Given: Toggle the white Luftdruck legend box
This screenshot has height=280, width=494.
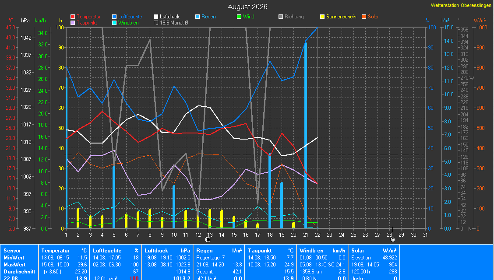Looking at the screenshot, I should tap(156, 17).
